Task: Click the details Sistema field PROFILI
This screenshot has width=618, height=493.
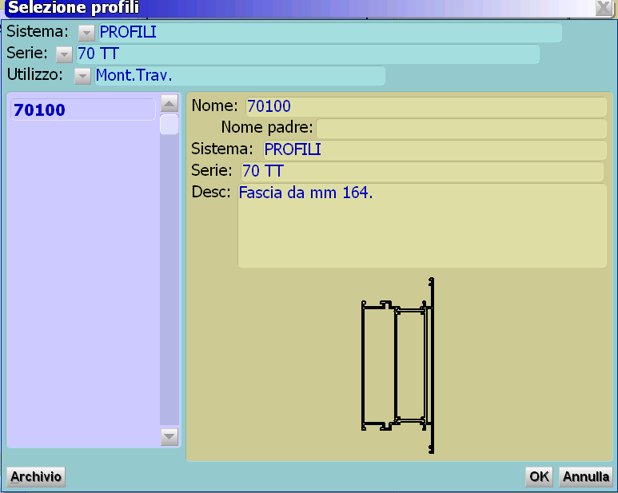Action: [435, 150]
